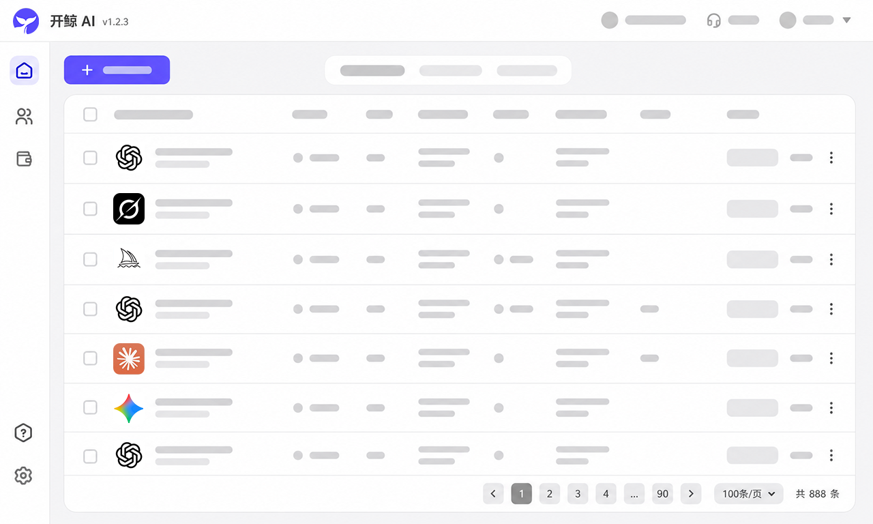Go to next page arrow

691,493
